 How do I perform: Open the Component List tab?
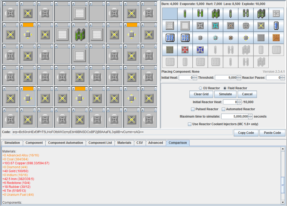[x=100, y=143]
